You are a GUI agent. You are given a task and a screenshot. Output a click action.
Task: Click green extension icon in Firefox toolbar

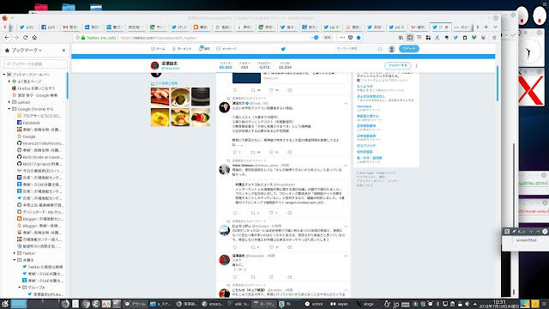click(x=474, y=37)
